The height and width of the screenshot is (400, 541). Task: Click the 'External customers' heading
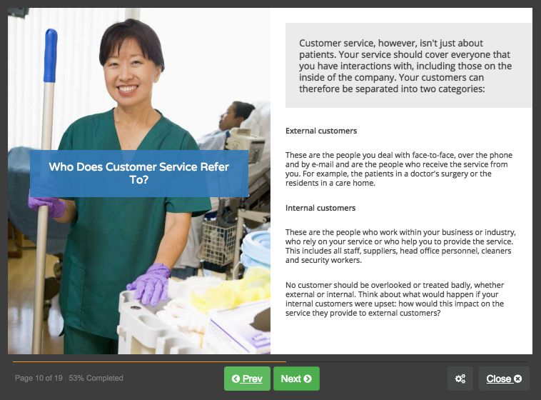click(321, 131)
